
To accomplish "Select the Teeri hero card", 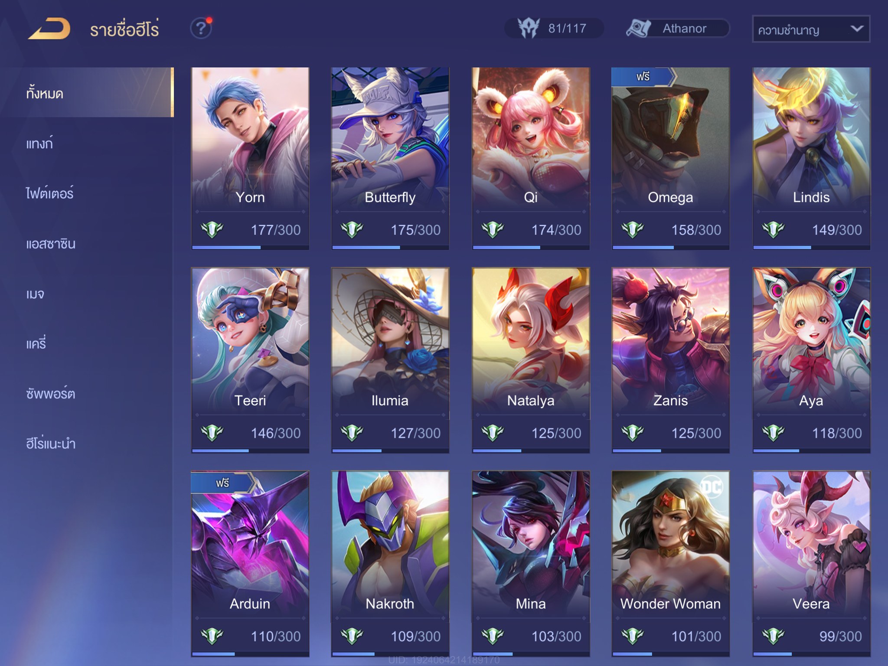I will (250, 360).
